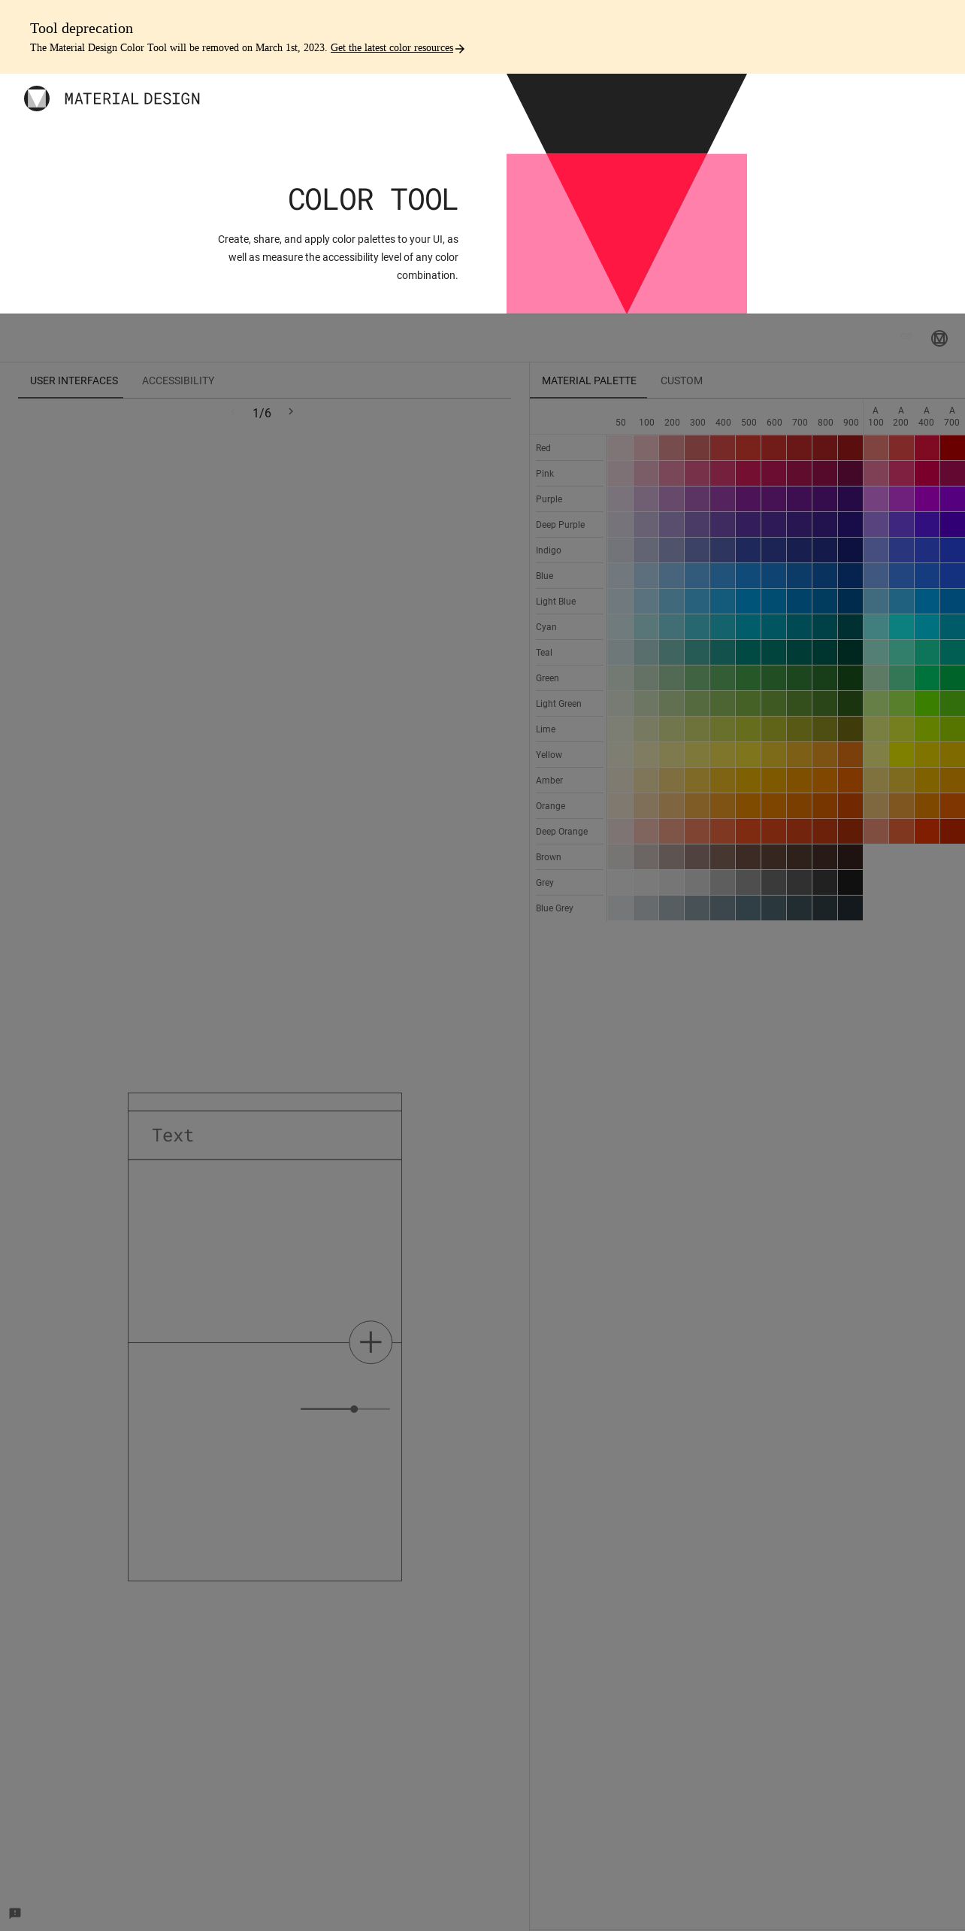This screenshot has height=1931, width=965.
Task: Adjust the slider handle in the phone mockup
Action: 354,1409
